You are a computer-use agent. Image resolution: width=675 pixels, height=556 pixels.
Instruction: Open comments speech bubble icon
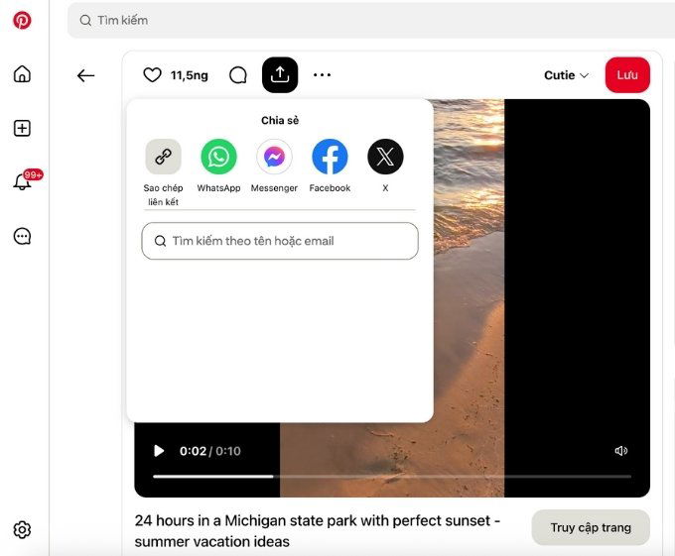point(238,75)
